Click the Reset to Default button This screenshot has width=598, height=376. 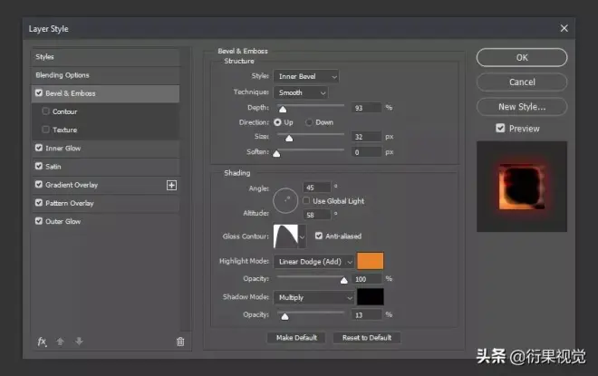coord(367,338)
